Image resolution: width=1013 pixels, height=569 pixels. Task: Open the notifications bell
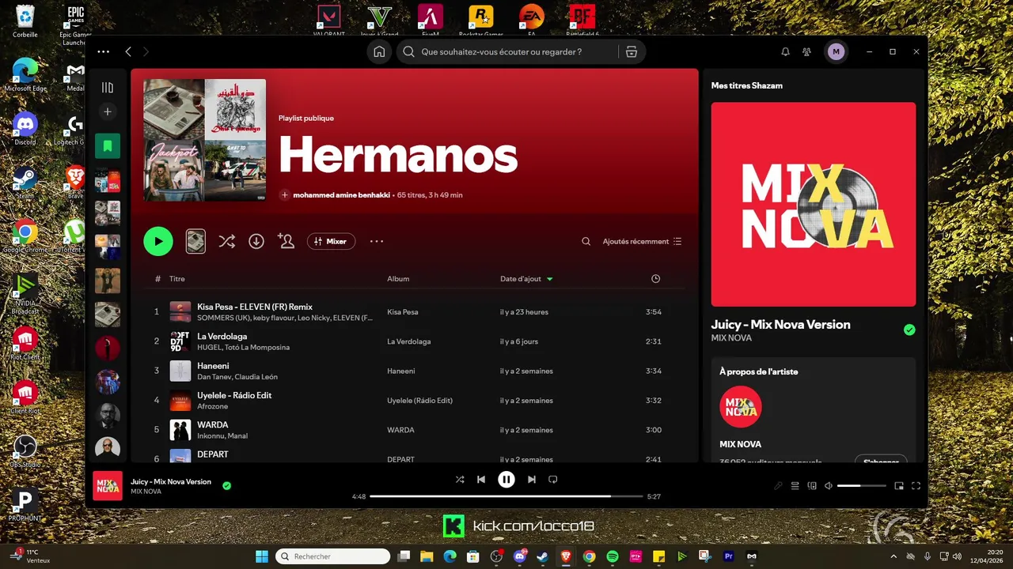[785, 51]
